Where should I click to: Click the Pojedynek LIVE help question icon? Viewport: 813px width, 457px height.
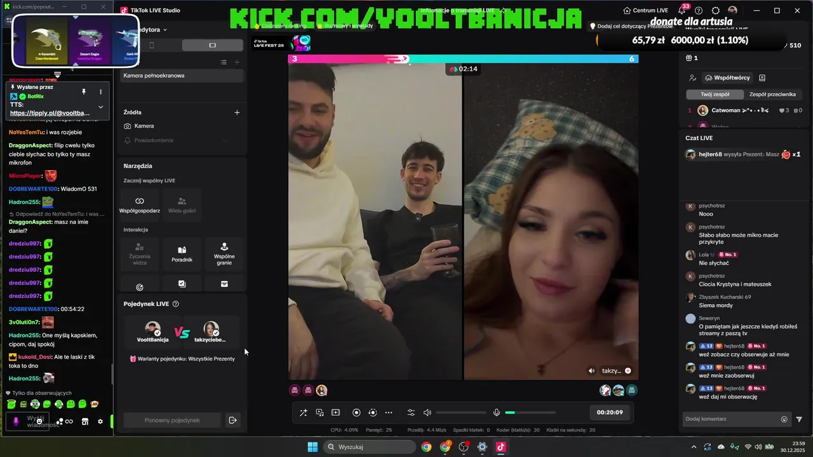176,304
